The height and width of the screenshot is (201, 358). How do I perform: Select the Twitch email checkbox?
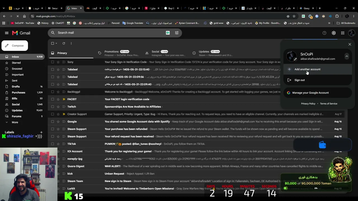point(52,107)
